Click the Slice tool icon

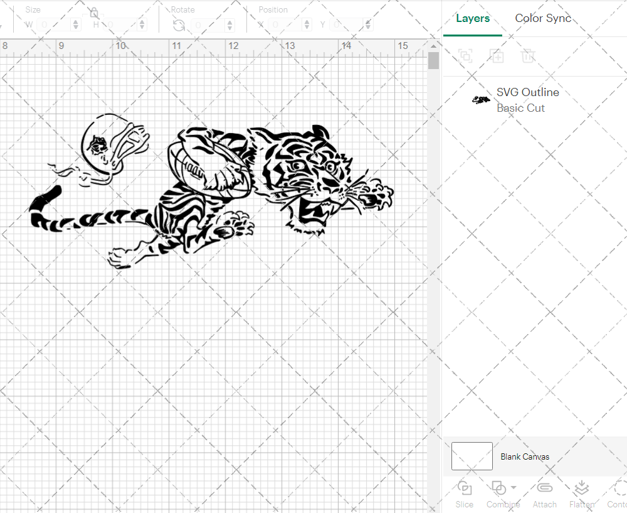(x=465, y=488)
